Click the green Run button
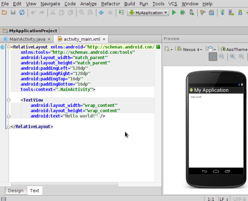 (x=174, y=13)
